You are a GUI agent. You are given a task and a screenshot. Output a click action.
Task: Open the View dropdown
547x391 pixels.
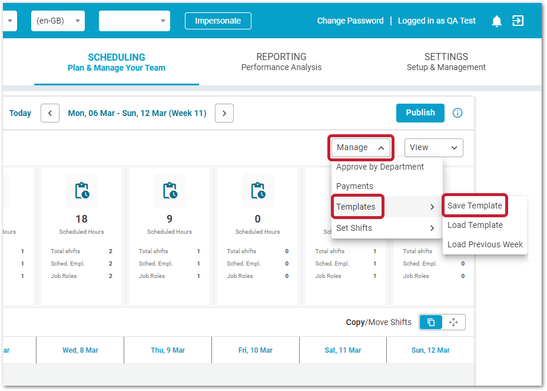pyautogui.click(x=433, y=148)
